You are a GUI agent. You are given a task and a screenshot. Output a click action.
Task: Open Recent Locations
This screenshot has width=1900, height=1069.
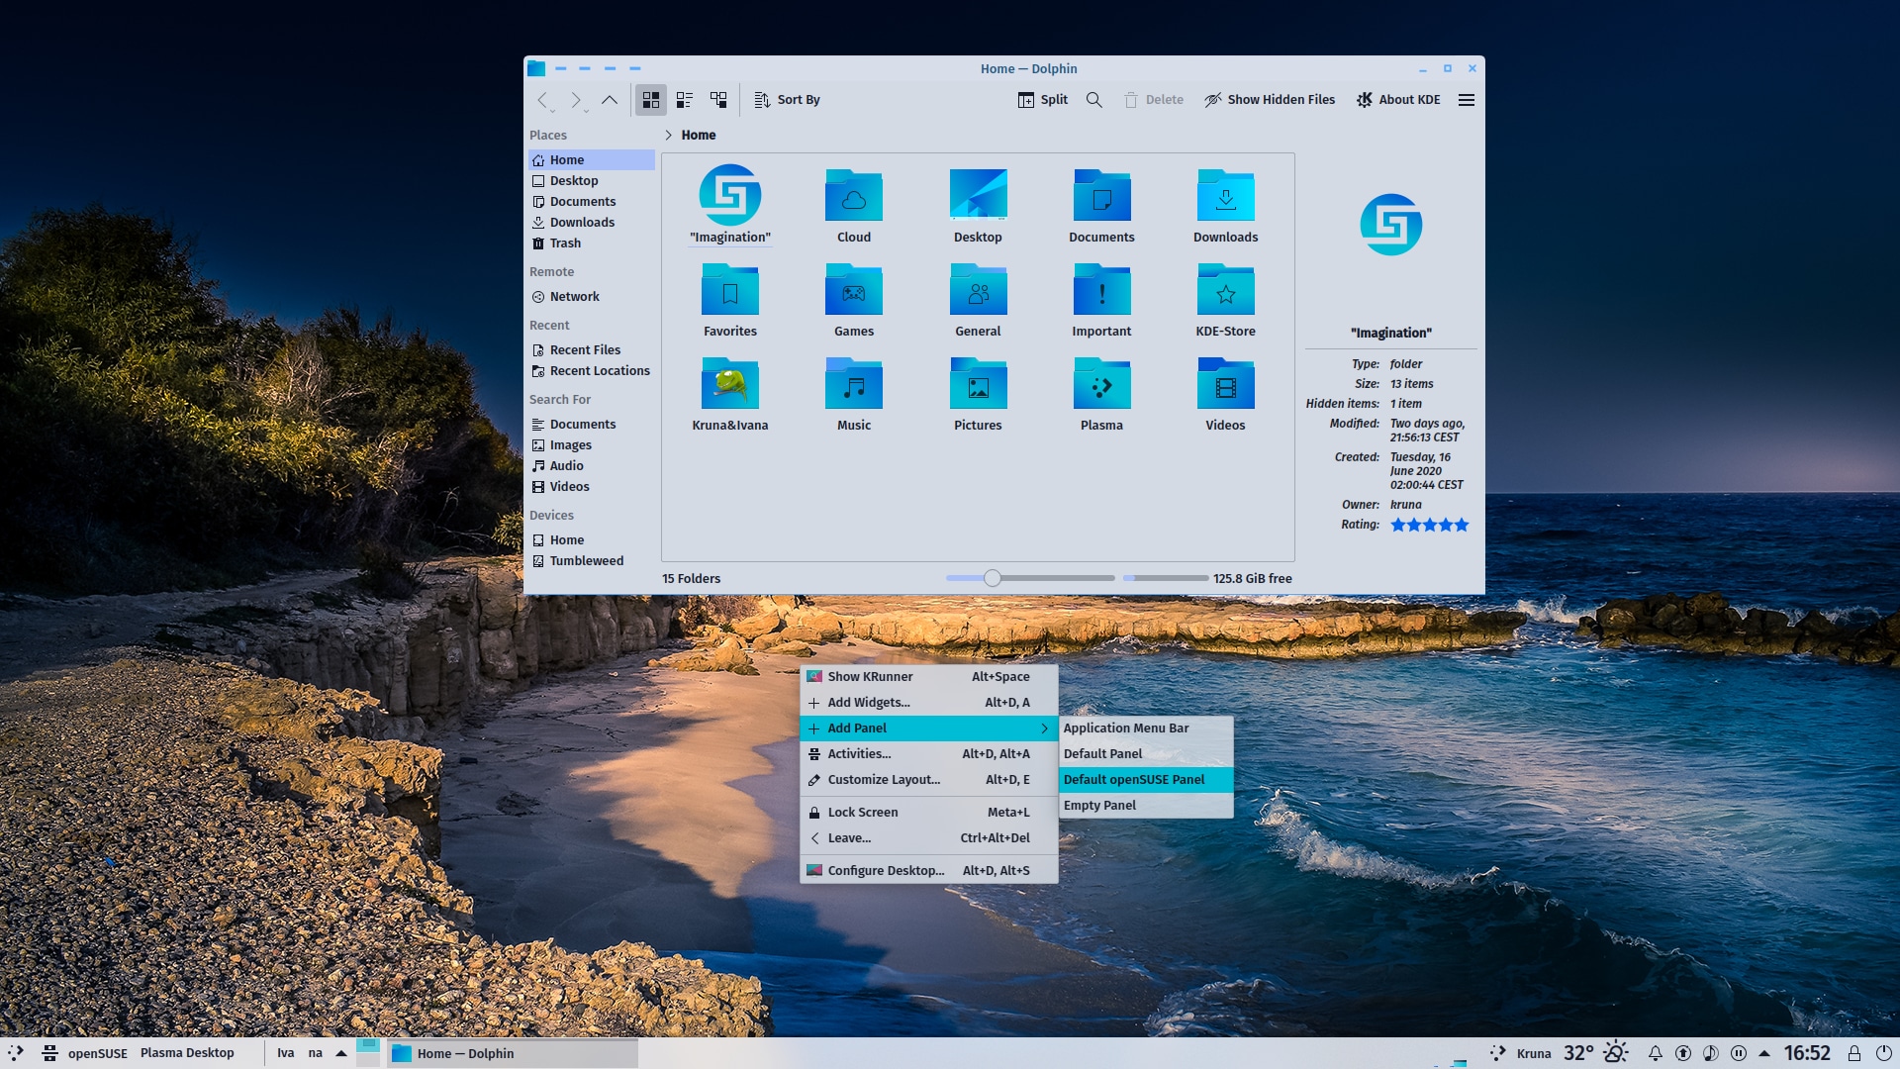click(x=591, y=371)
